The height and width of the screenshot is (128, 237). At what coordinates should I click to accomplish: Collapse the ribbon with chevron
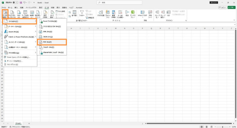coord(234,20)
